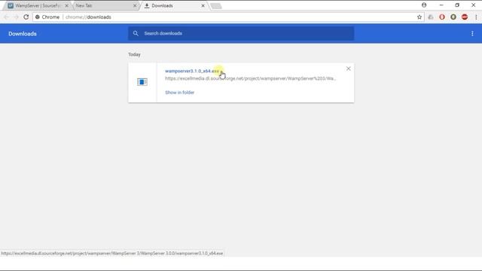Close the New Tab tab

click(x=135, y=5)
